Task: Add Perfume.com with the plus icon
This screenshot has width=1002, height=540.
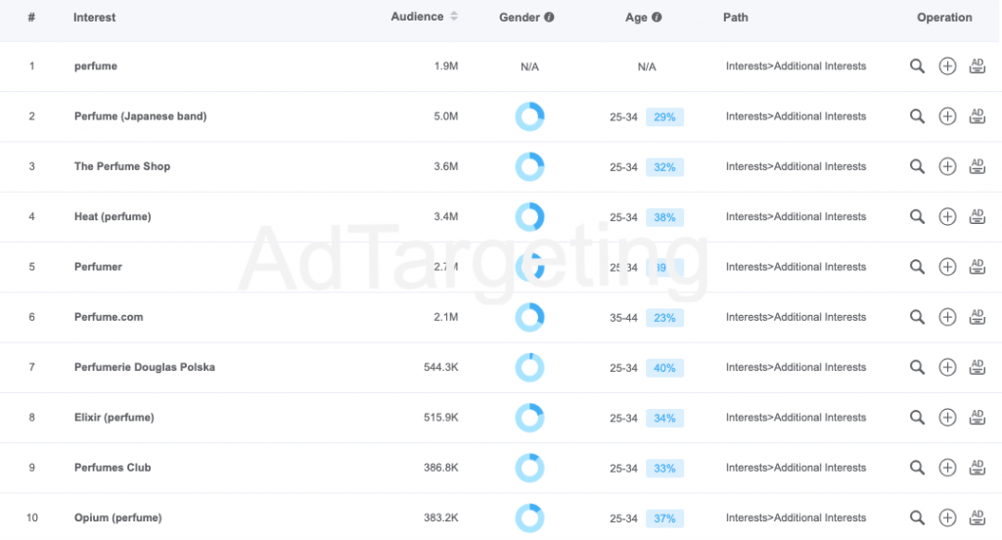Action: pos(947,317)
